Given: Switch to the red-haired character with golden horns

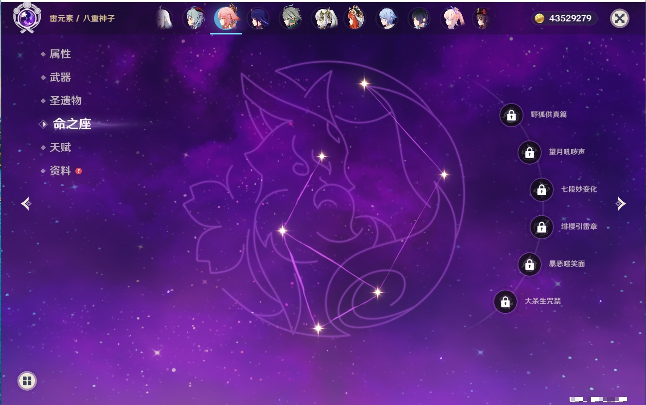Looking at the screenshot, I should (x=355, y=18).
